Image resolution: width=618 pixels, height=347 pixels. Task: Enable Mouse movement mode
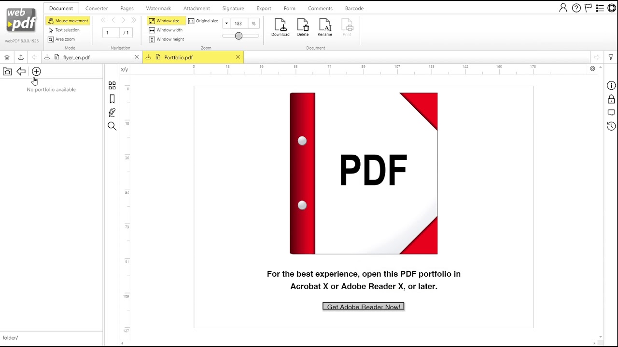pyautogui.click(x=68, y=21)
